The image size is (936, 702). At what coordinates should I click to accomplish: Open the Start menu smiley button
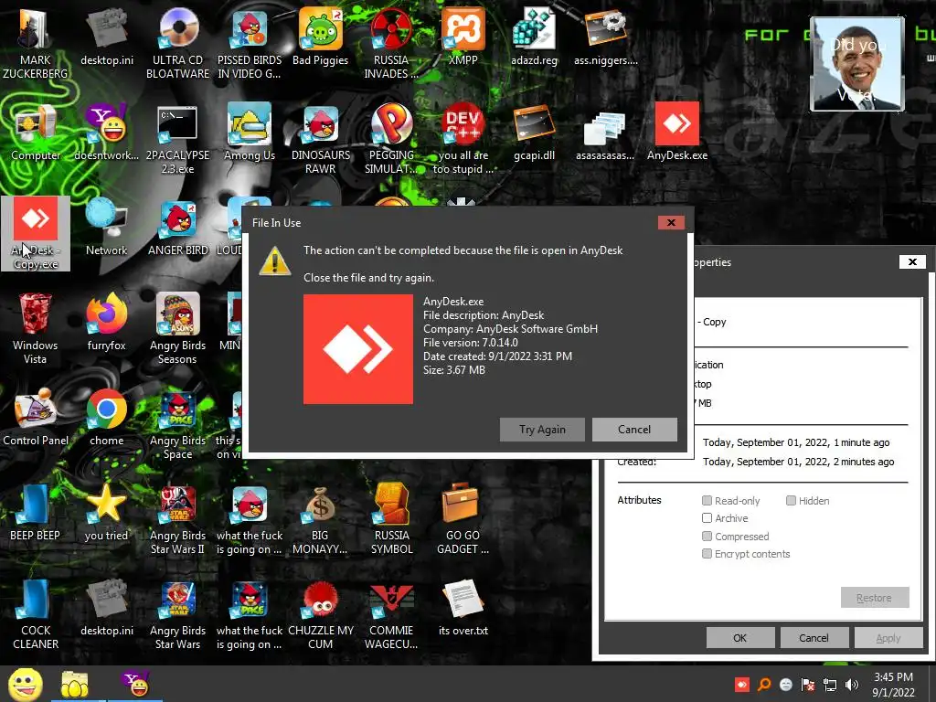[25, 684]
